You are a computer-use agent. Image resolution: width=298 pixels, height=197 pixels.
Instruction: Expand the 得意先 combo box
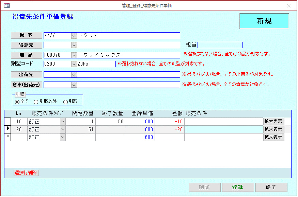click(x=74, y=45)
